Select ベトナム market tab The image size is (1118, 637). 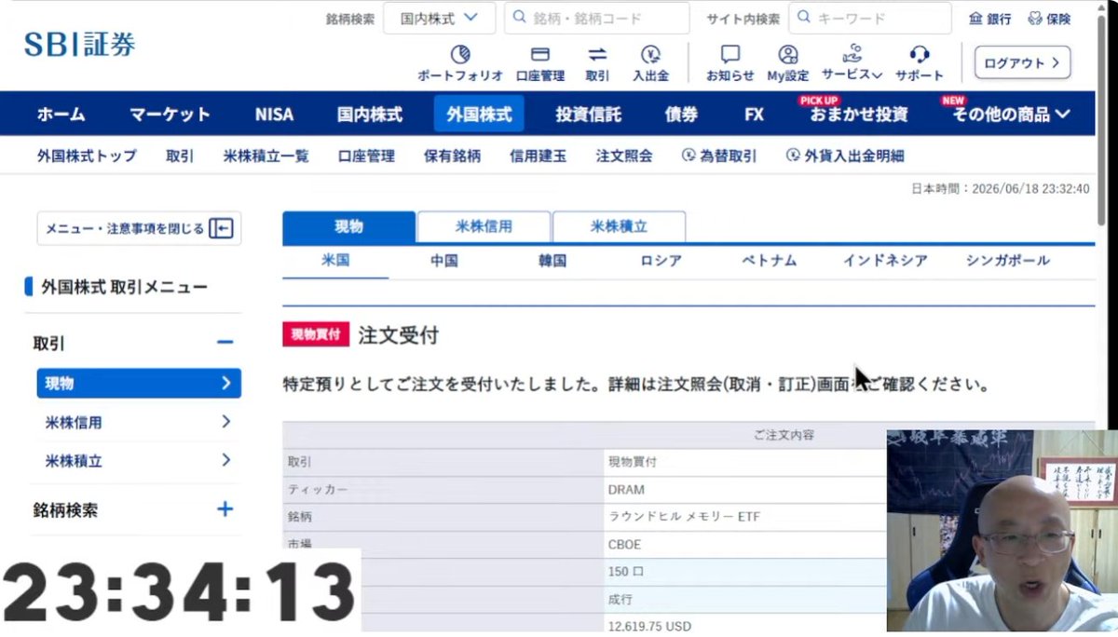pyautogui.click(x=770, y=261)
